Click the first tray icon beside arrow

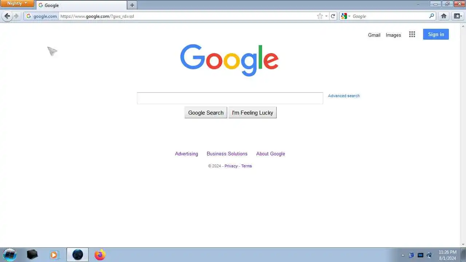coord(411,255)
